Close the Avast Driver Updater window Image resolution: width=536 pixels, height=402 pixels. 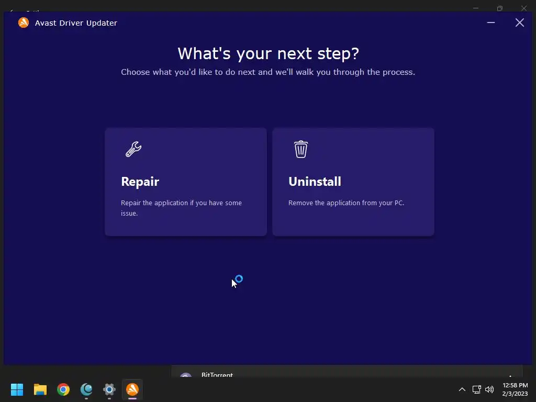(x=520, y=23)
